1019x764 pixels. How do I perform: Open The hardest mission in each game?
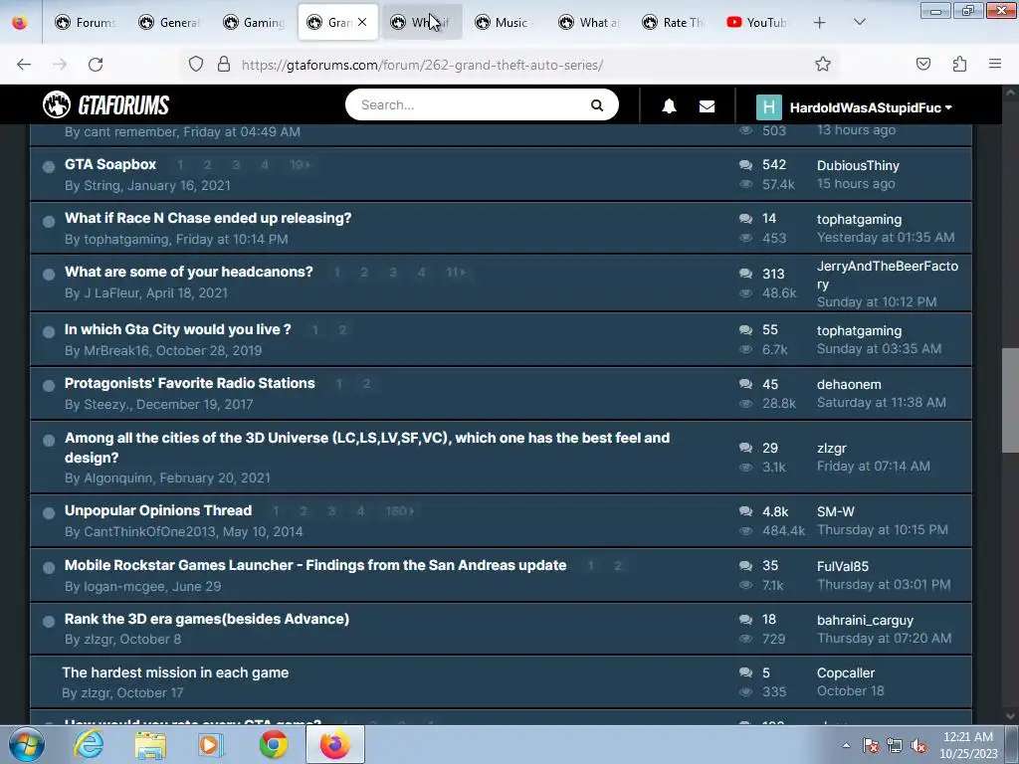pos(175,673)
